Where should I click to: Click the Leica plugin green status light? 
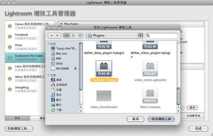pyautogui.click(x=10, y=68)
